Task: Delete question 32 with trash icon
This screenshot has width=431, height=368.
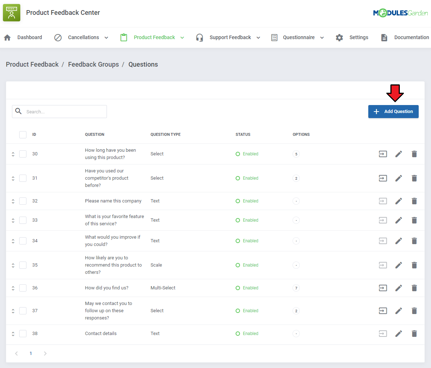Action: tap(414, 201)
